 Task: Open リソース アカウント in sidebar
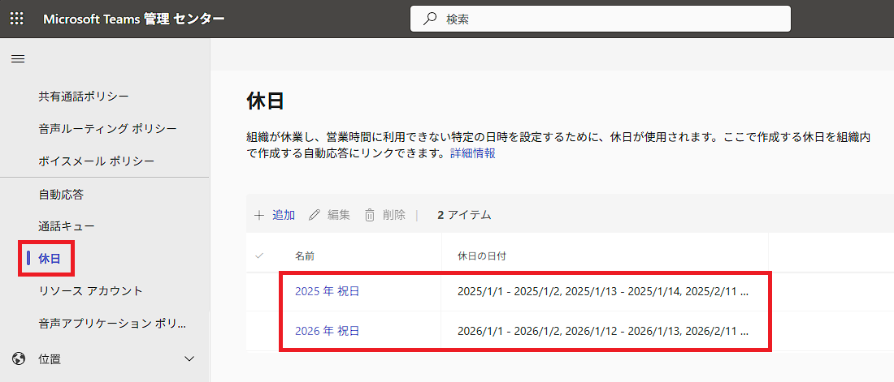tap(91, 291)
